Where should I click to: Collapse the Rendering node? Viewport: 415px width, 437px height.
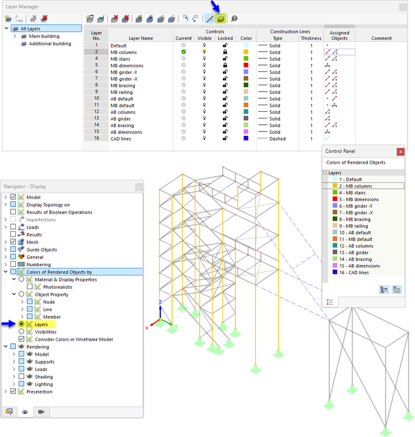[x=5, y=346]
